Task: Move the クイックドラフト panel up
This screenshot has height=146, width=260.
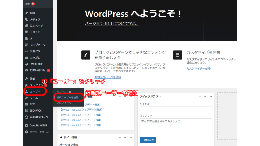Action: pos(200,96)
